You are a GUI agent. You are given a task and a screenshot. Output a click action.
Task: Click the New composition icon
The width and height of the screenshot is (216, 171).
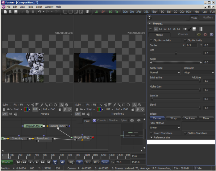click(5, 12)
